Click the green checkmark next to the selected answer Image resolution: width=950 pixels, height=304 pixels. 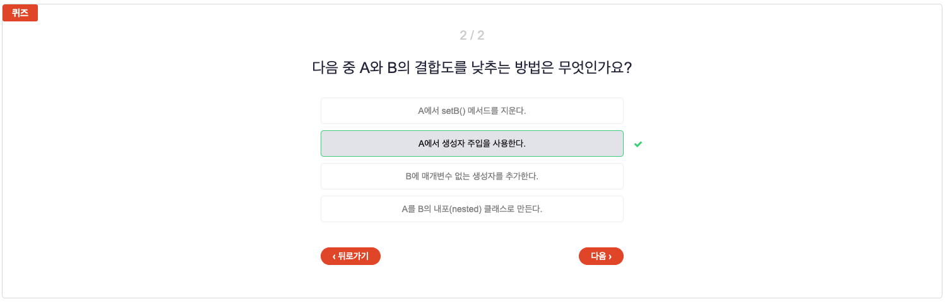click(638, 144)
